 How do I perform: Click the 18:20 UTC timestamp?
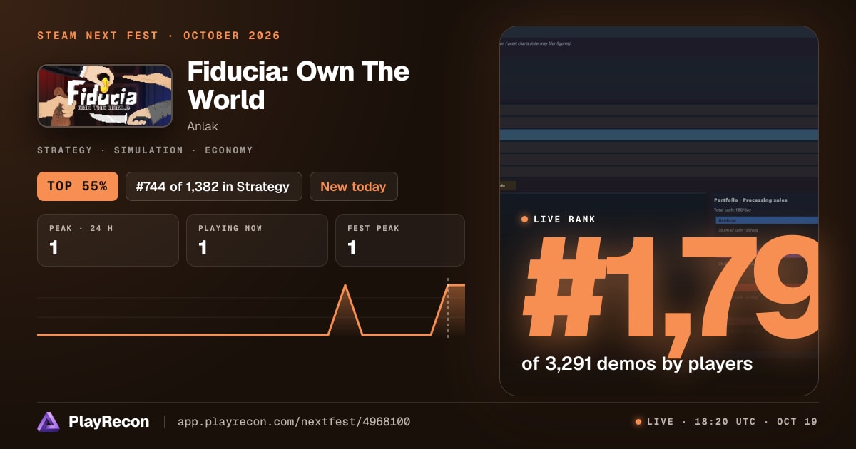[725, 422]
